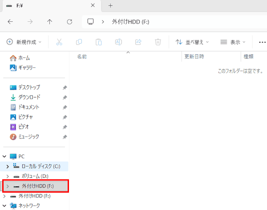Click the address bar breadcrumb chevron
The image size is (267, 210).
tap(103, 22)
